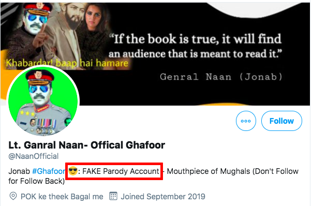Image resolution: width=312 pixels, height=206 pixels.
Task: Open the three-dot more options button
Action: point(246,121)
